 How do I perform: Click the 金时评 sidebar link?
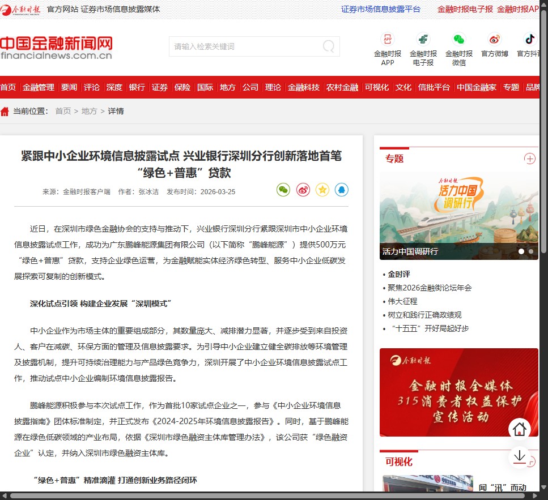click(399, 274)
